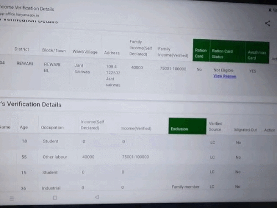277x208 pixels.
Task: Select the District column header
Action: point(22,49)
